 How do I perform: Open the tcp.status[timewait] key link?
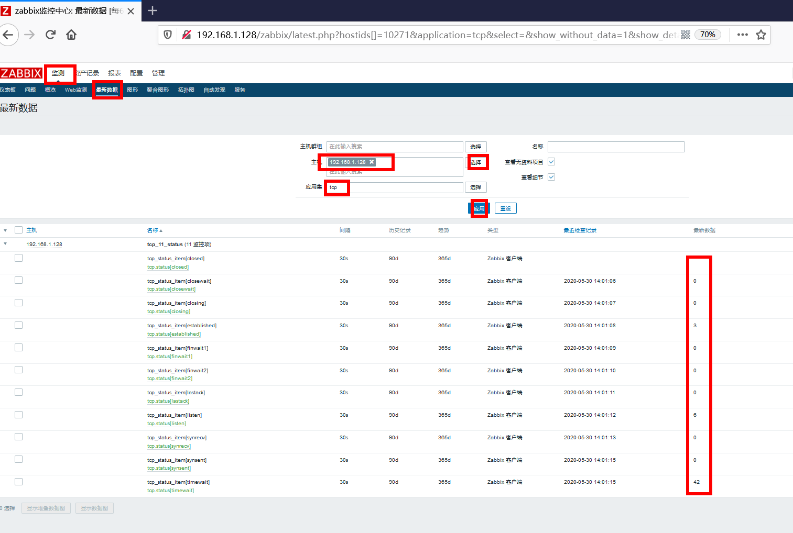point(171,491)
